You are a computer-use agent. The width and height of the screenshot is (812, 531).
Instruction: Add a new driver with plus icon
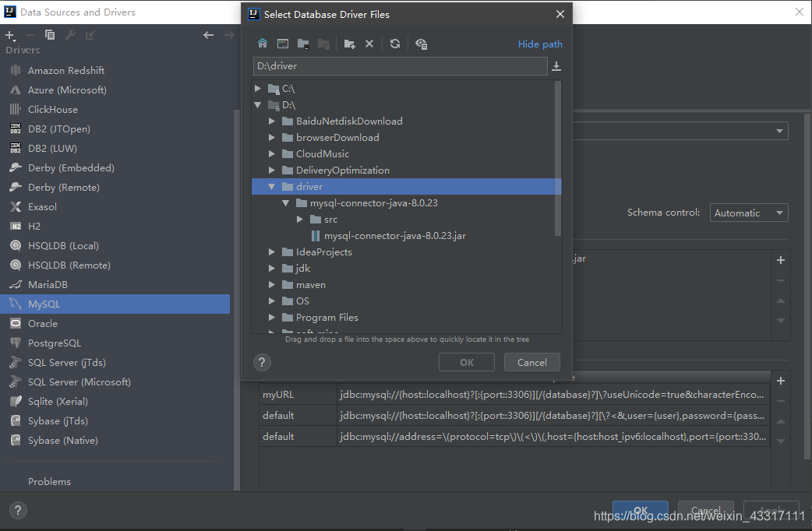[10, 35]
